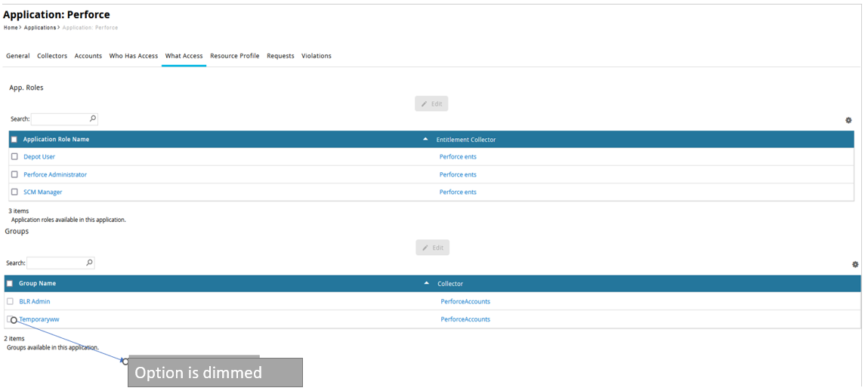Open the Violations tab
865x391 pixels.
[x=316, y=56]
